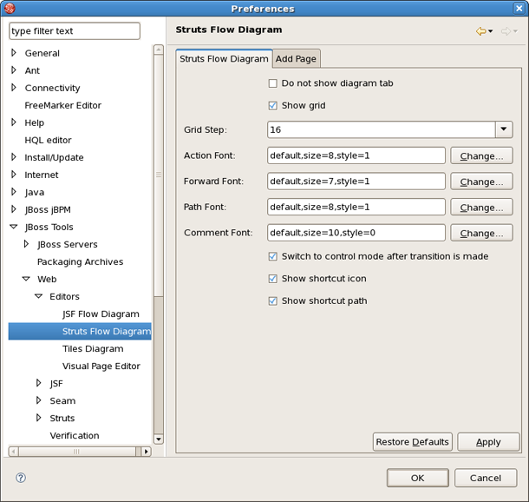Click the tree's vertical scrollbar down arrow
529x502 pixels.
[x=159, y=439]
